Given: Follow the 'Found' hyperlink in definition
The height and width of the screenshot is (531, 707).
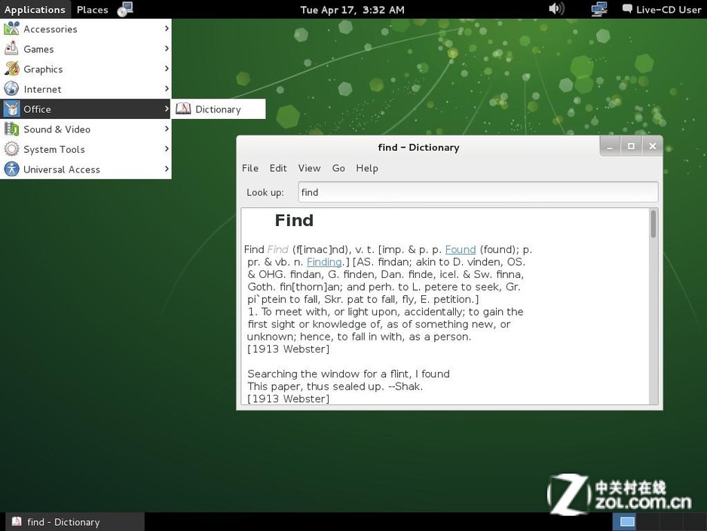Looking at the screenshot, I should pos(460,249).
